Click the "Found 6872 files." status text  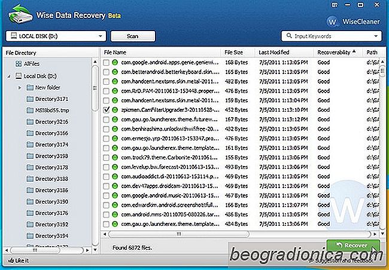point(132,247)
